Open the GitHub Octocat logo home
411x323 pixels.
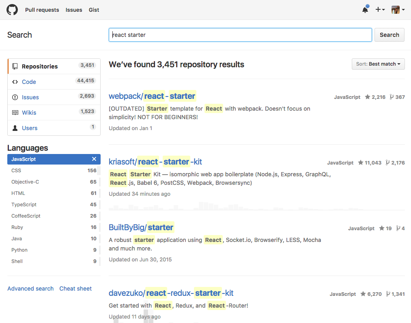(12, 10)
